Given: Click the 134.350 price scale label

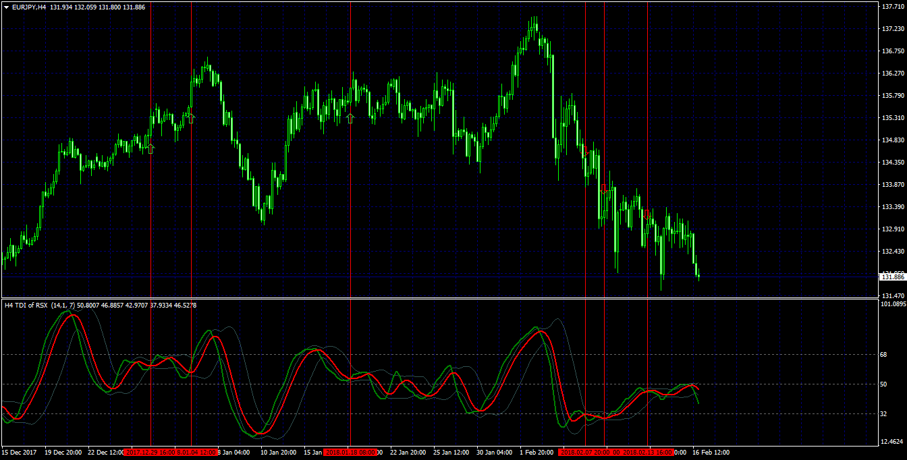Looking at the screenshot, I should click(892, 163).
